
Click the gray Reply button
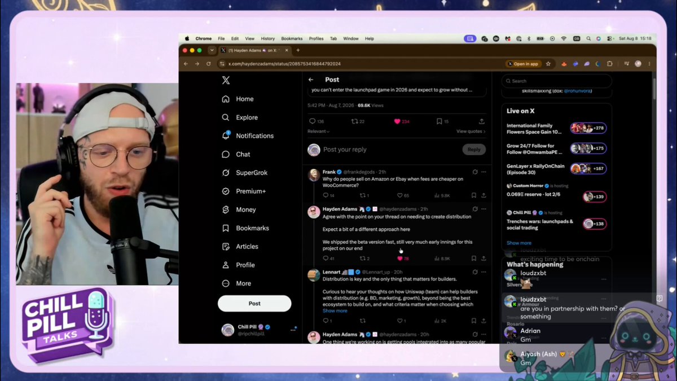474,150
